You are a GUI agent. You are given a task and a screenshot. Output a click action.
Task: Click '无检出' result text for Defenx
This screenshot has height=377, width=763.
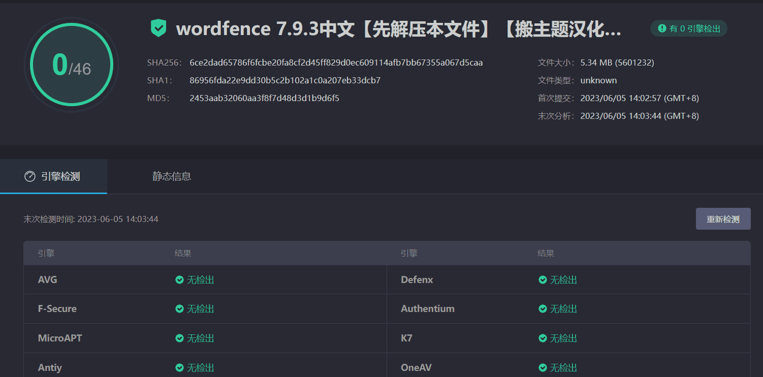(x=564, y=280)
